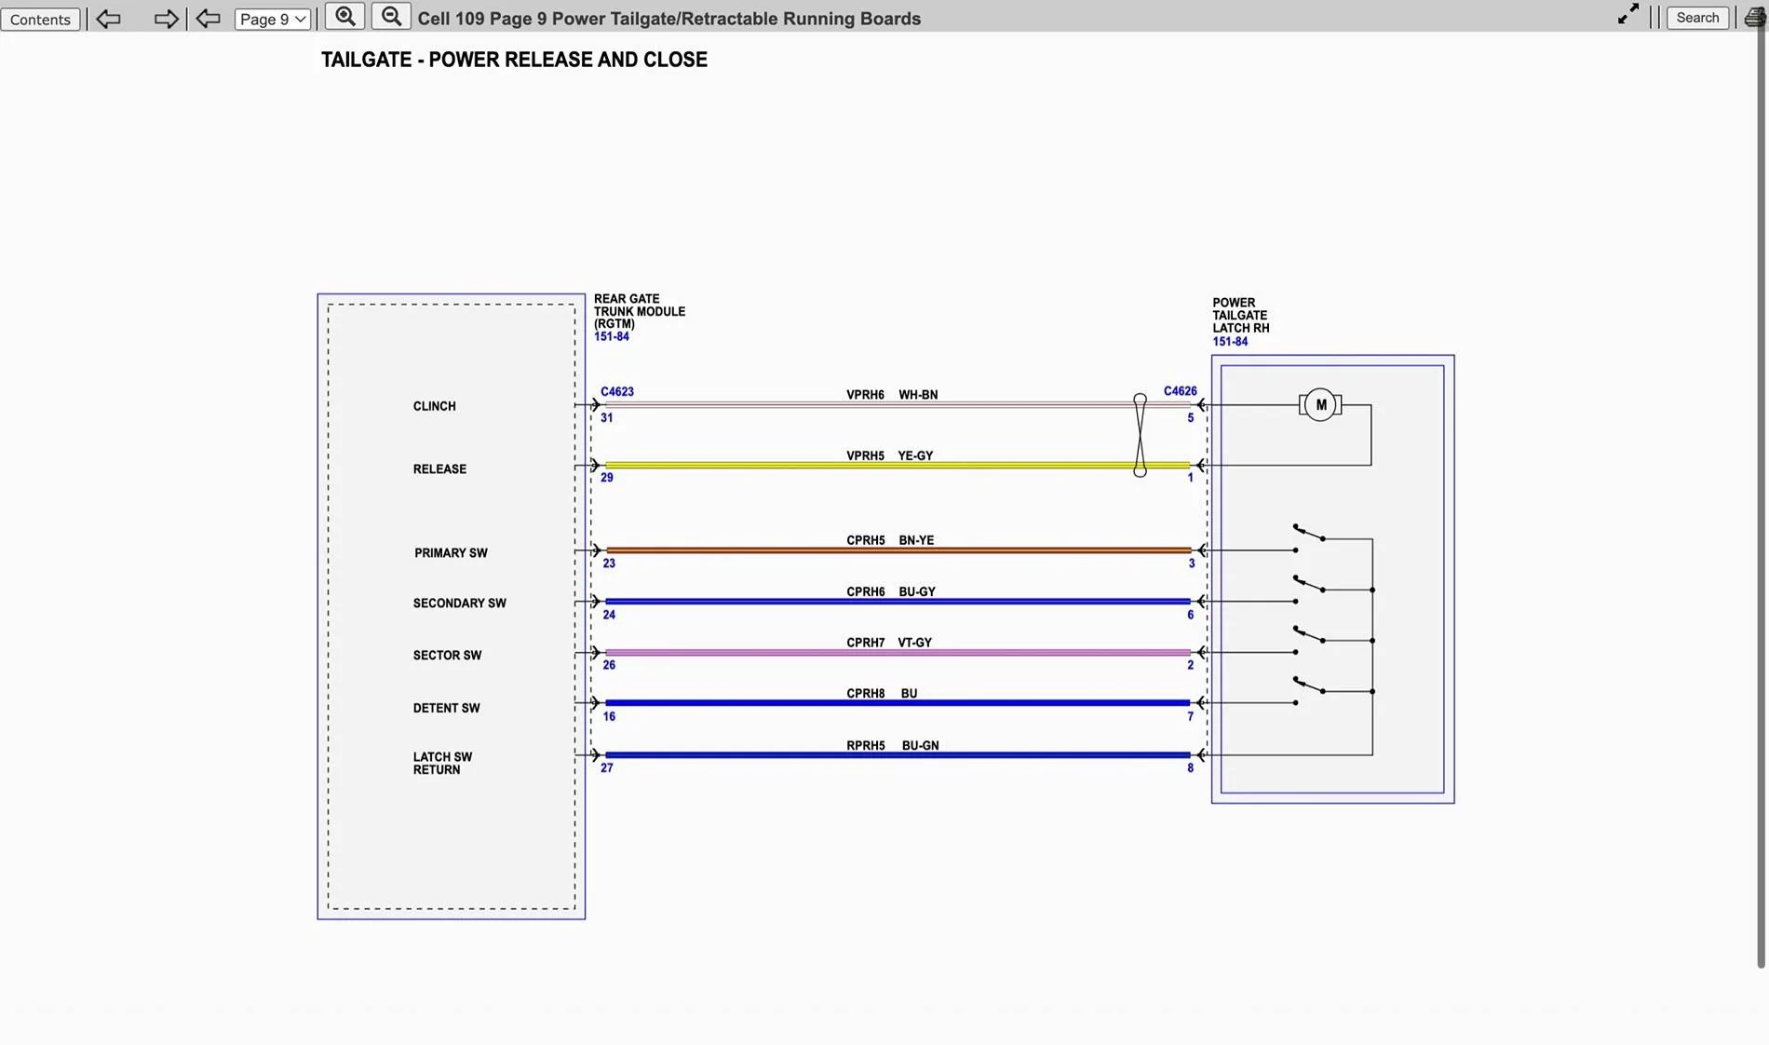Open the Contents panel

coord(40,19)
